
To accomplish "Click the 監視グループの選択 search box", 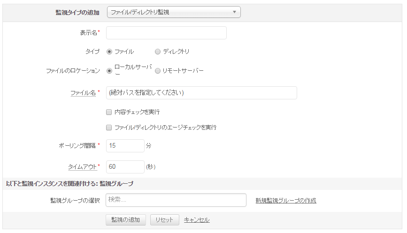I will coord(176,200).
